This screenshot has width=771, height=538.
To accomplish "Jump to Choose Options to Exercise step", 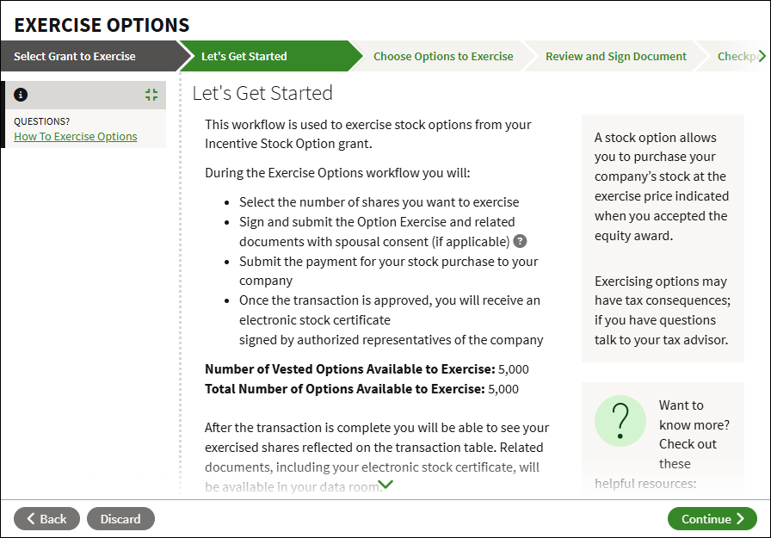I will (443, 57).
